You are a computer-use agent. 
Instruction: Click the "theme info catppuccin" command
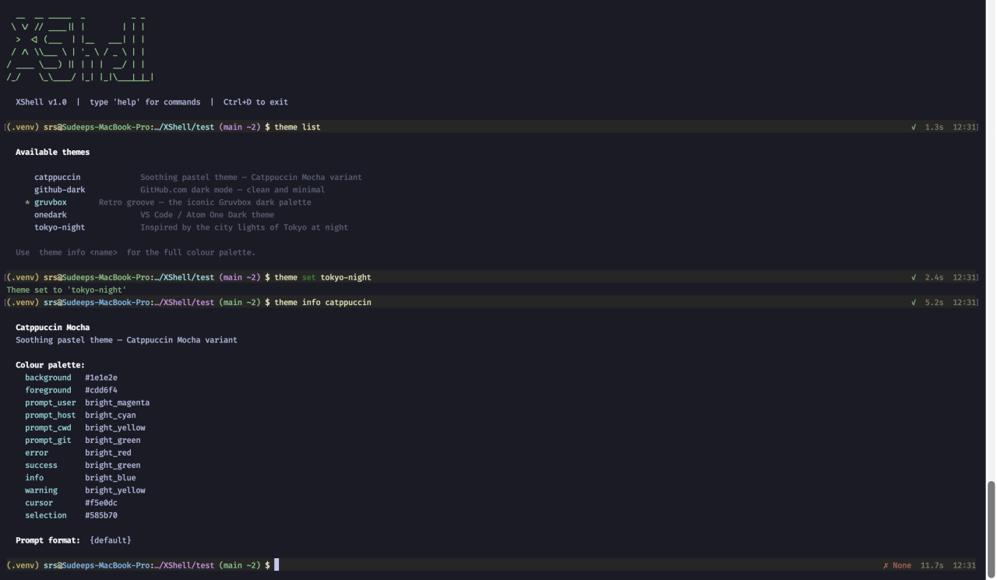click(x=322, y=302)
